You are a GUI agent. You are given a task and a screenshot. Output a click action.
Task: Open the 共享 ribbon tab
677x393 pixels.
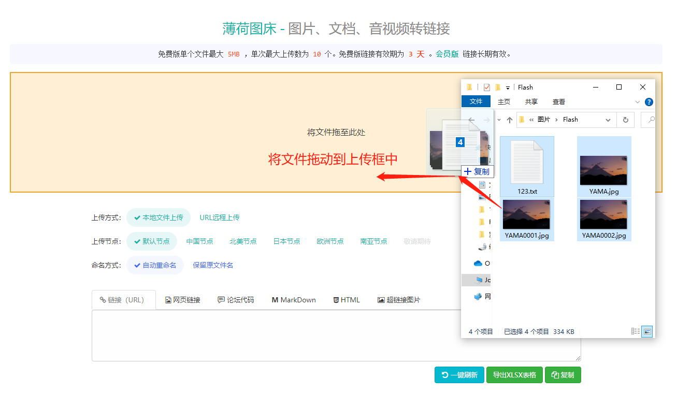tap(531, 101)
